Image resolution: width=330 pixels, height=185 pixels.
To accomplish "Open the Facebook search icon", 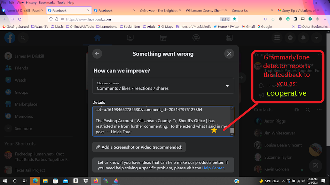I will (x=23, y=38).
